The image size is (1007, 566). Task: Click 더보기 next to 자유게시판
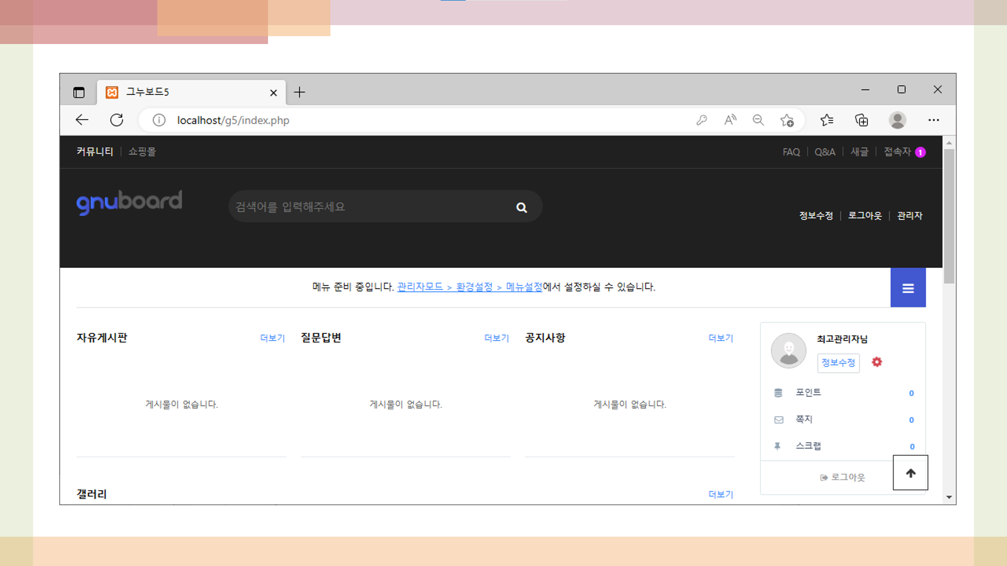(x=272, y=338)
